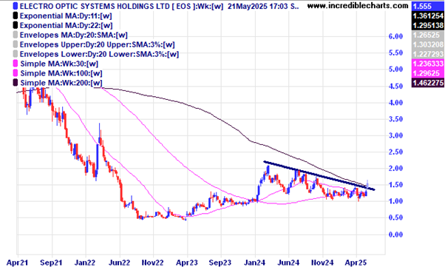Click the 1.295138 indicator value box

pos(428,25)
